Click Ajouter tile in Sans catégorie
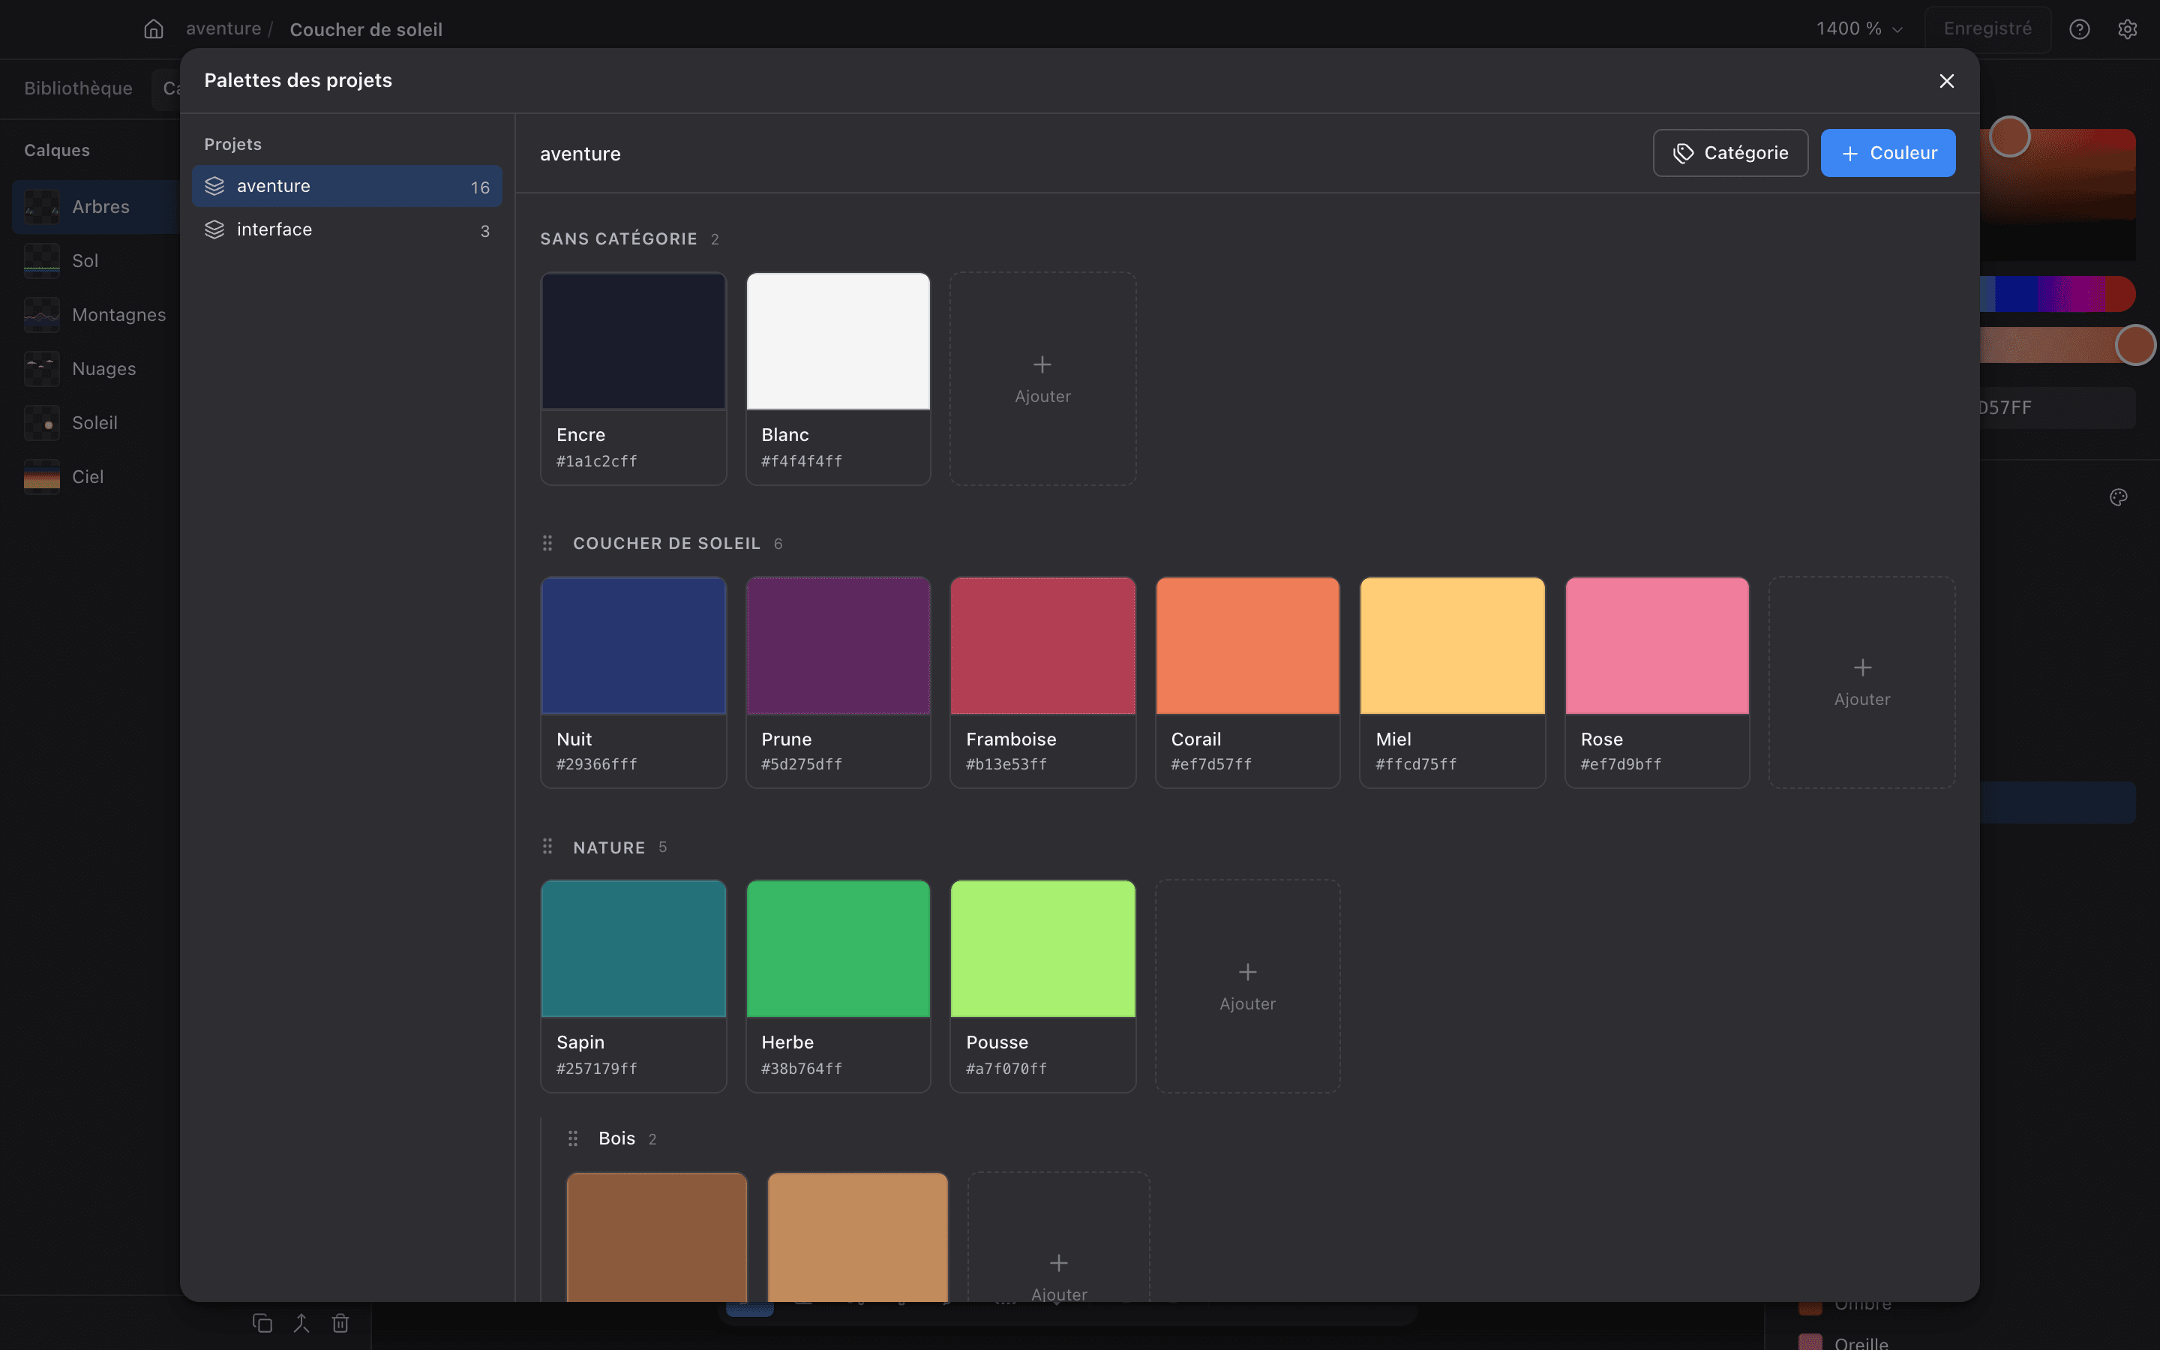Image resolution: width=2160 pixels, height=1350 pixels. pyautogui.click(x=1042, y=379)
